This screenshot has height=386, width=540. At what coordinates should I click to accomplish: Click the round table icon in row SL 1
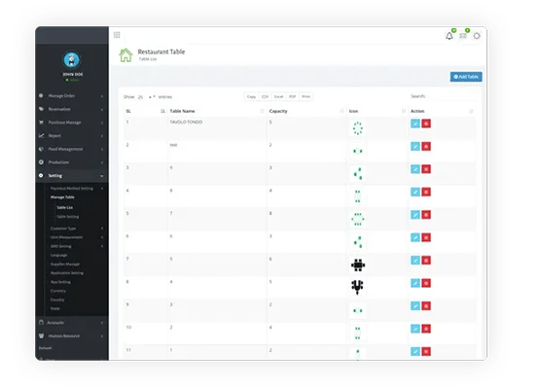point(358,128)
